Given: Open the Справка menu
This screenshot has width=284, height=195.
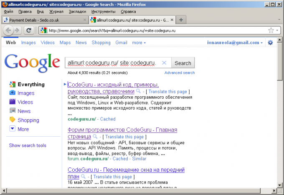Looking at the screenshot, I should (x=128, y=12).
